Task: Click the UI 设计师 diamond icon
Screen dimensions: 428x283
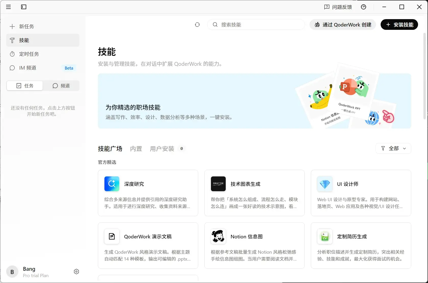Action: tap(325, 184)
